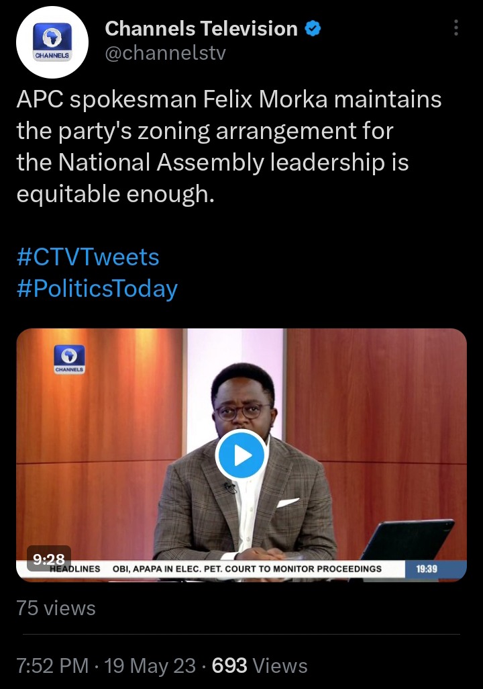This screenshot has width=483, height=689.
Task: Open the #PoliticsToday hashtag
Action: click(x=97, y=289)
